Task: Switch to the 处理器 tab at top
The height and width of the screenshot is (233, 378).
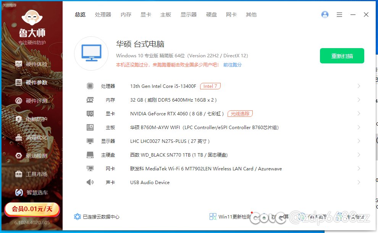Action: (x=103, y=15)
